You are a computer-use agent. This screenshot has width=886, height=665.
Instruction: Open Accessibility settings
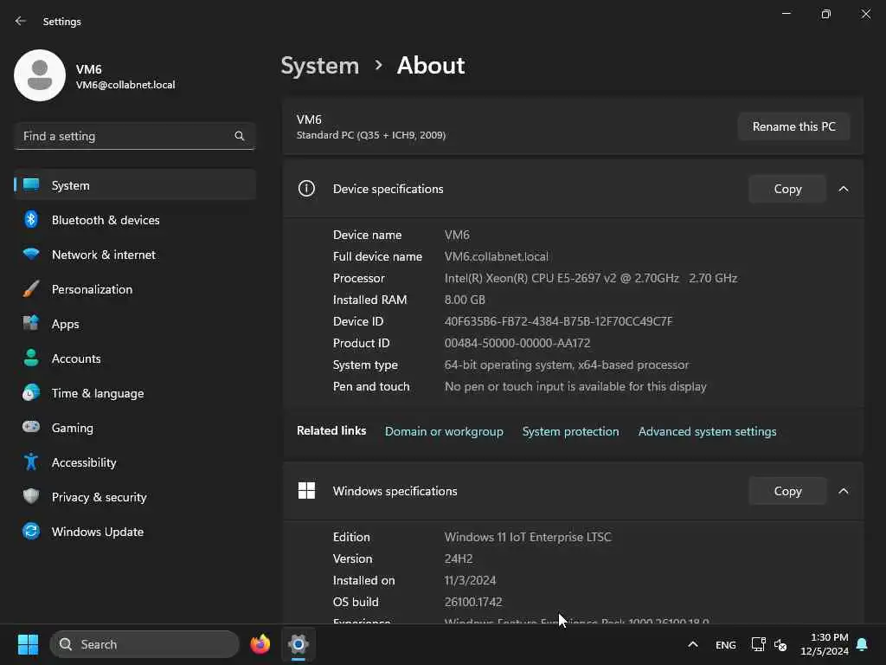coord(135,462)
